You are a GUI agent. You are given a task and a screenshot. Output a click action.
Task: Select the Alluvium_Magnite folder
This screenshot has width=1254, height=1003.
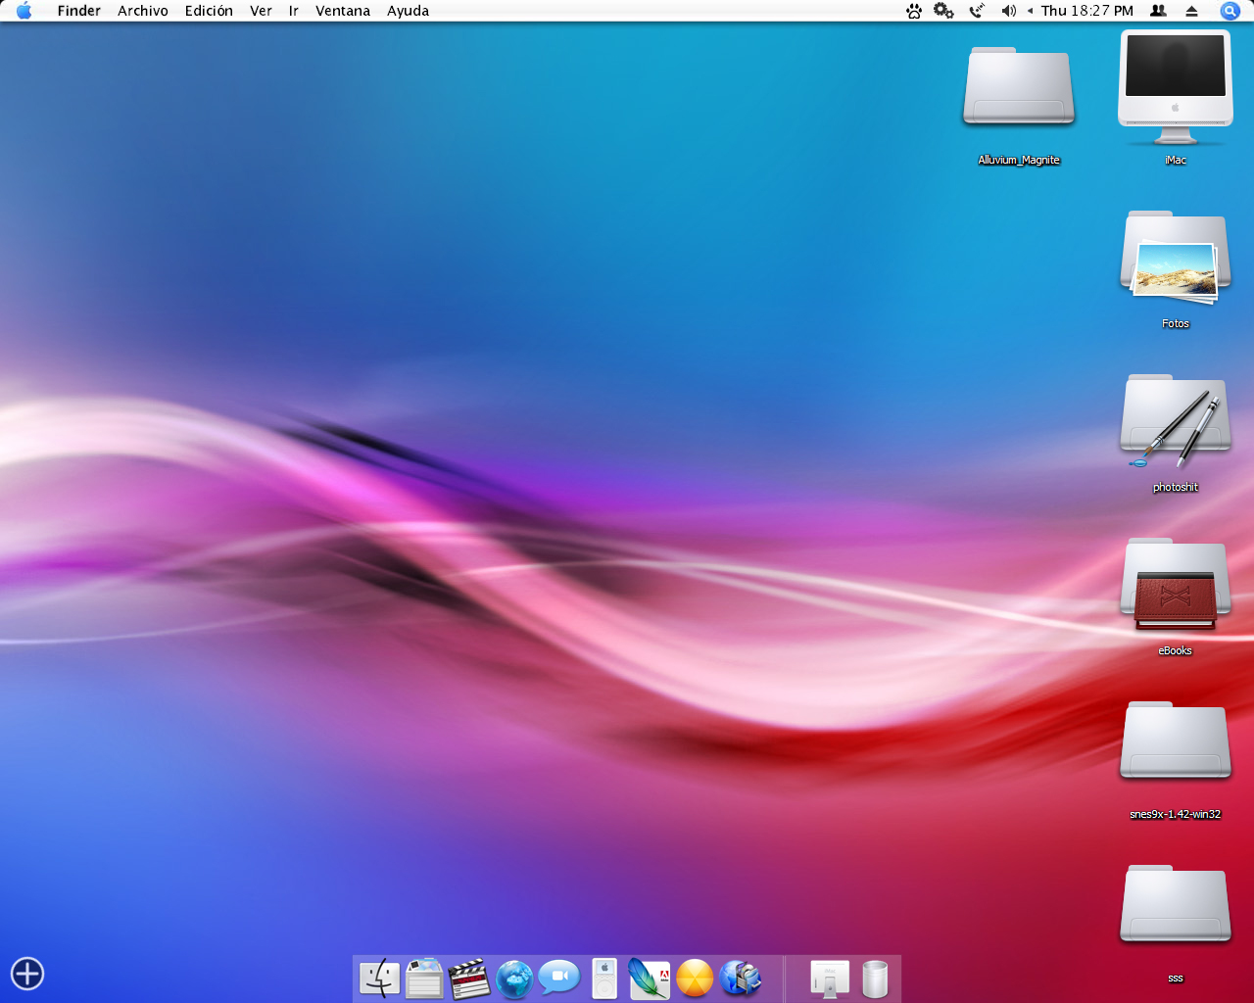tap(1019, 86)
